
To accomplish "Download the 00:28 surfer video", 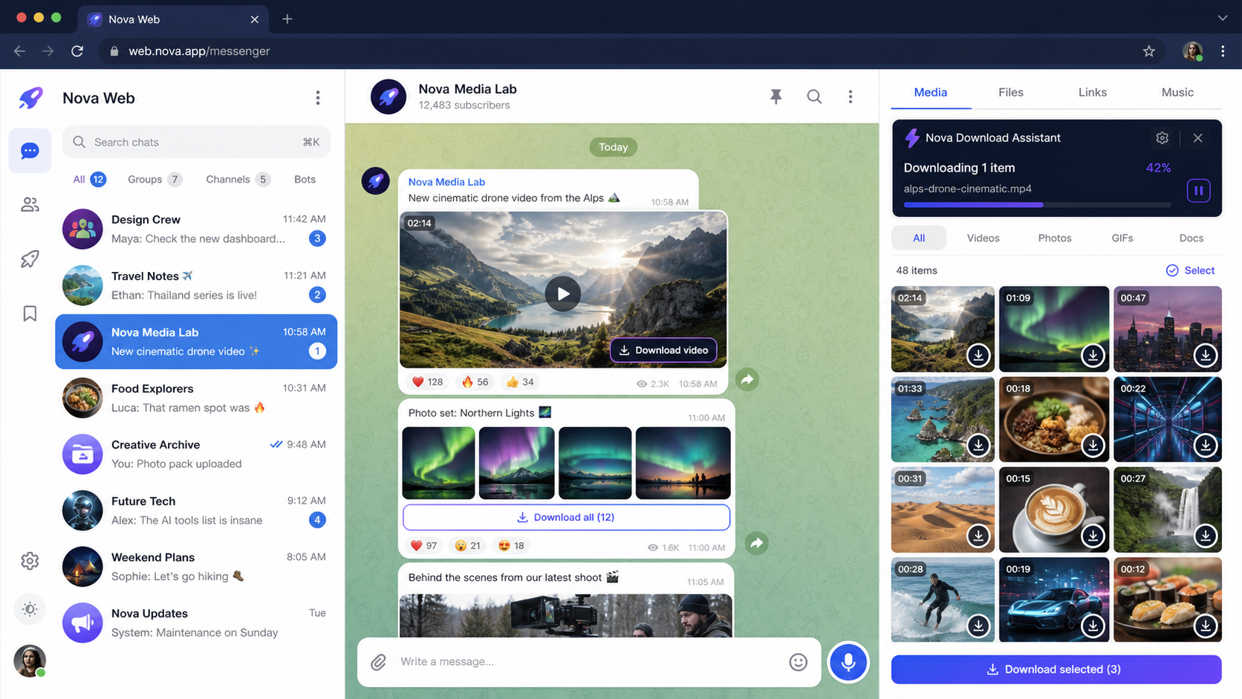I will tap(978, 625).
